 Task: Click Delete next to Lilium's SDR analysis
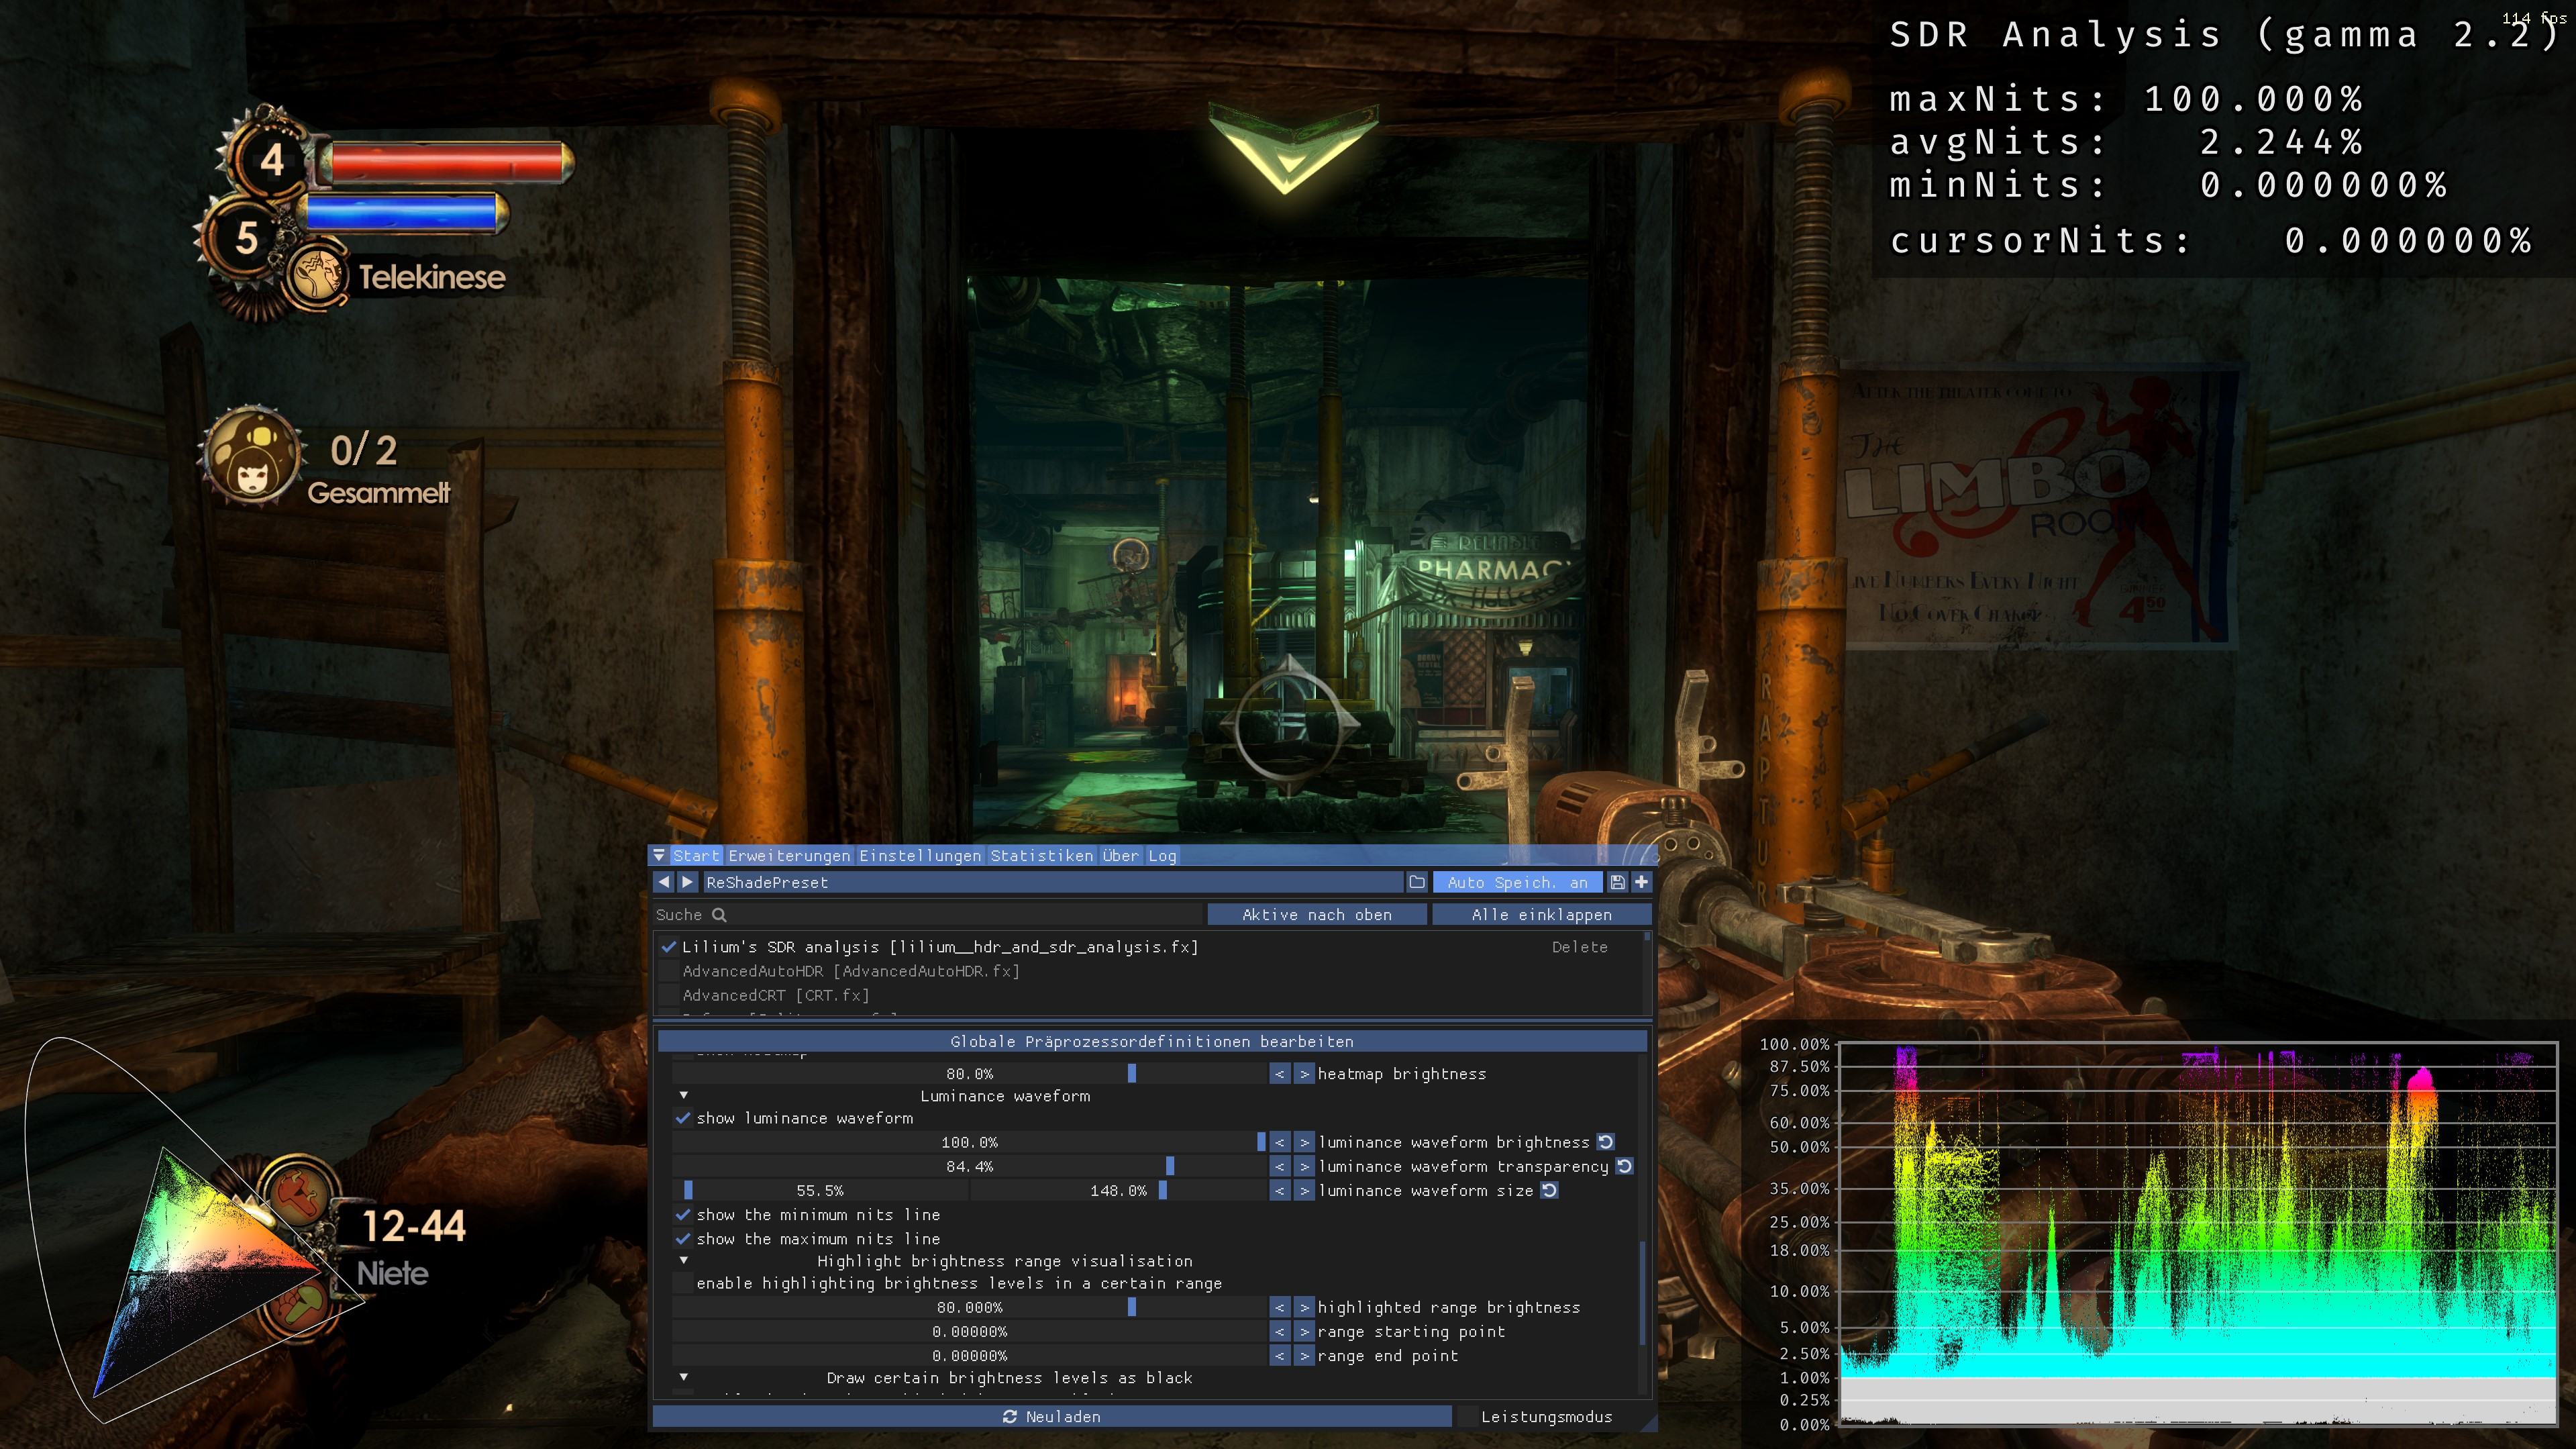click(x=1579, y=947)
